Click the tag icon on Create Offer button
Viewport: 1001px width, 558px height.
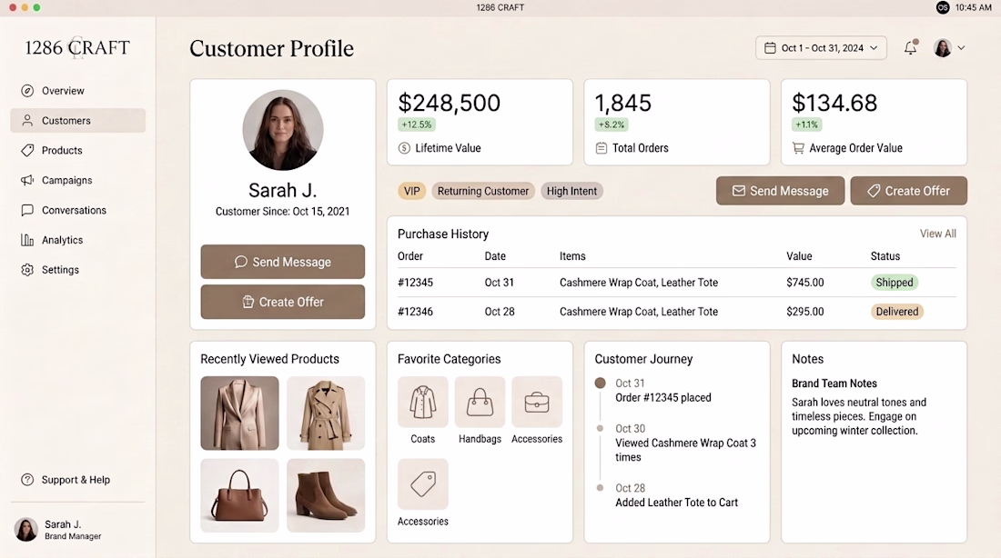point(874,191)
